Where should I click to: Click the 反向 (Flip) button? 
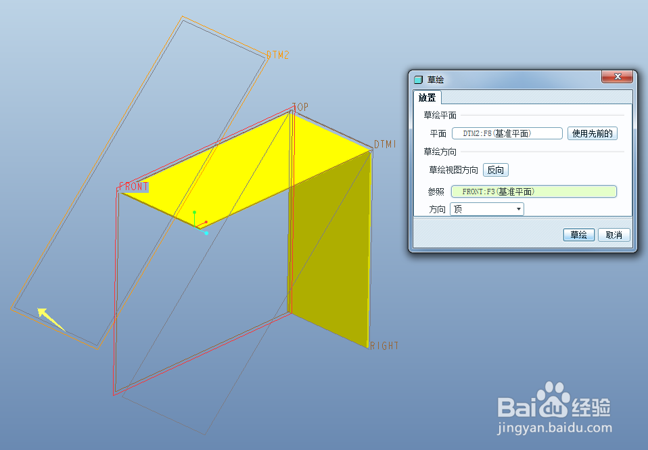[496, 170]
